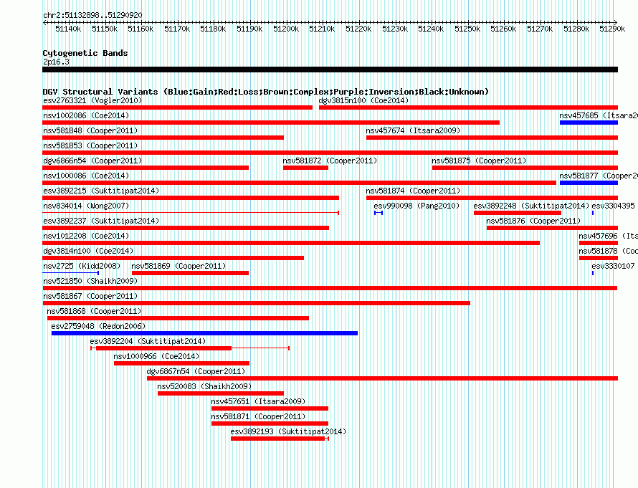Open nsv581868 (Cooper2011) variant label
Viewport: 638px width, 488px height.
point(94,311)
